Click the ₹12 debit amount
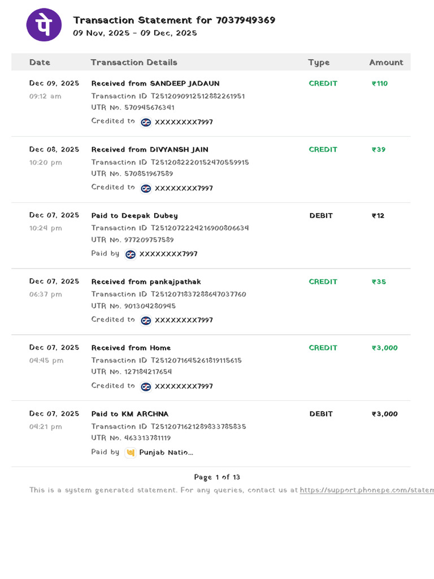The image size is (434, 579). pos(378,215)
